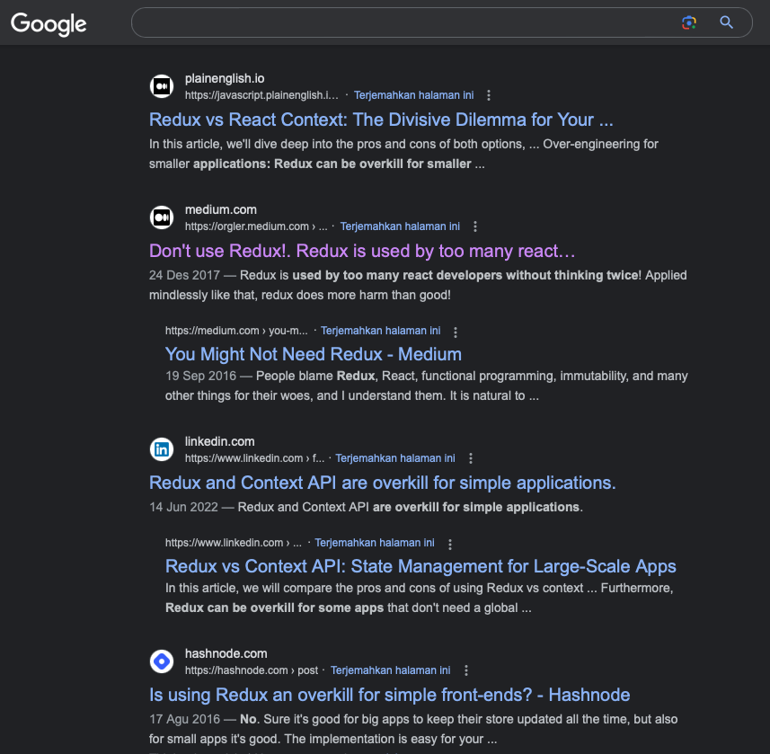Click the plainenglish.io site favicon
Image resolution: width=770 pixels, height=754 pixels.
point(162,86)
